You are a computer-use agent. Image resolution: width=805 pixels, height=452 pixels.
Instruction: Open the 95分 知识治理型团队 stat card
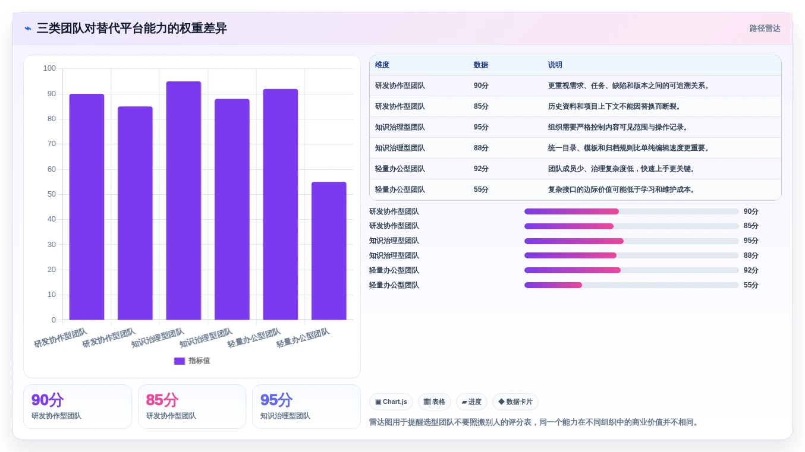[x=306, y=407]
